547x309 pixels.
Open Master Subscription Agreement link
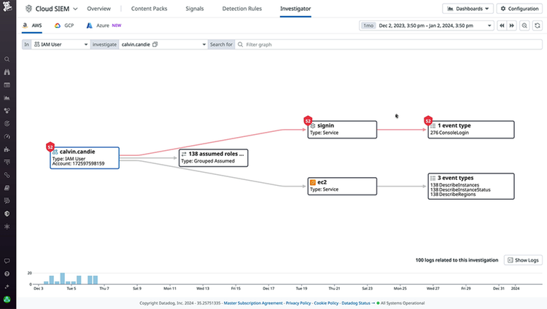click(x=253, y=303)
